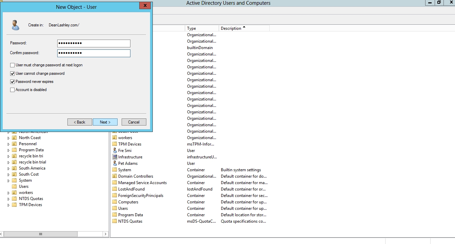Screen dimensions: 455x244
Task: Click the Domain Controllers OU icon
Action: pyautogui.click(x=115, y=176)
